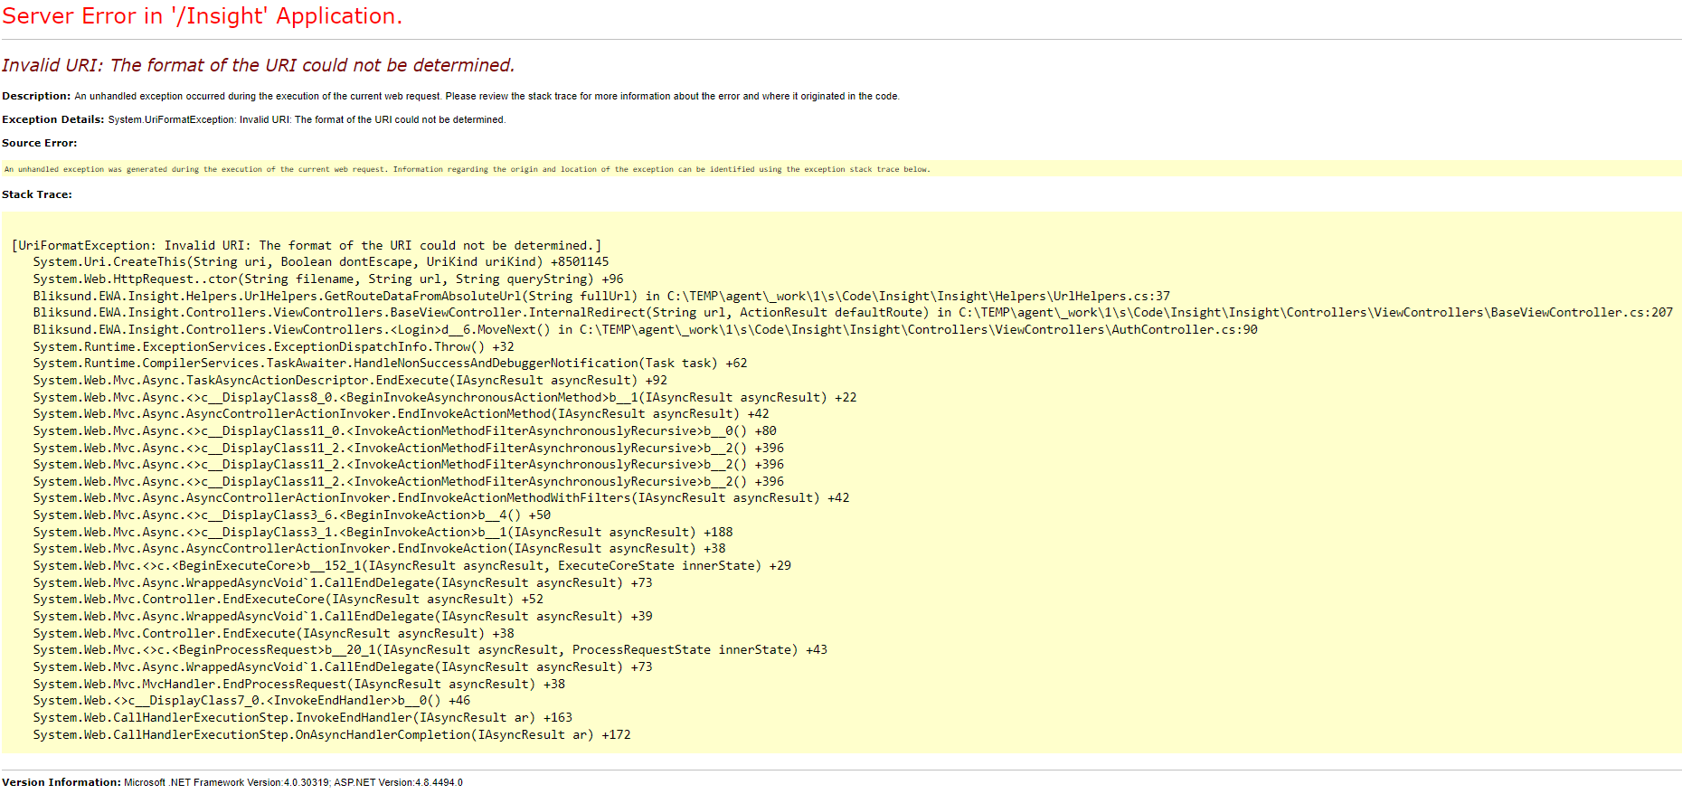Click the ExceptionDispatchInfo.Throw() +32 line
The width and height of the screenshot is (1682, 794).
(274, 346)
